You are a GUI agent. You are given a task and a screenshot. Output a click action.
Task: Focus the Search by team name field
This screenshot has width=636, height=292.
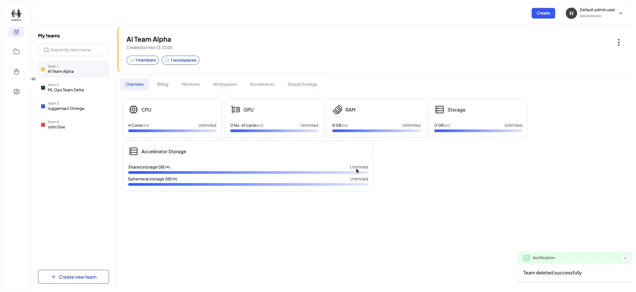[x=74, y=50]
